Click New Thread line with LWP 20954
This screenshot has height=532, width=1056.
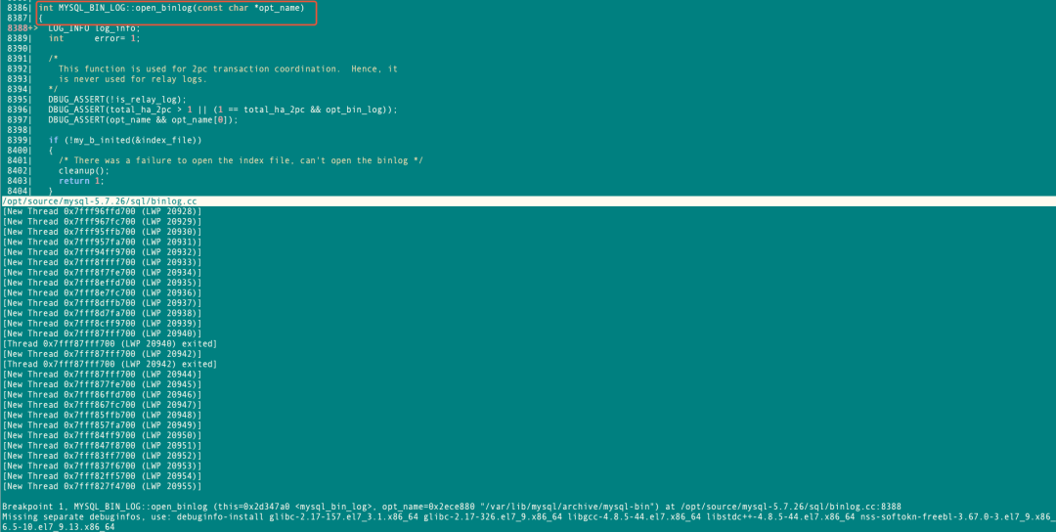tap(102, 476)
